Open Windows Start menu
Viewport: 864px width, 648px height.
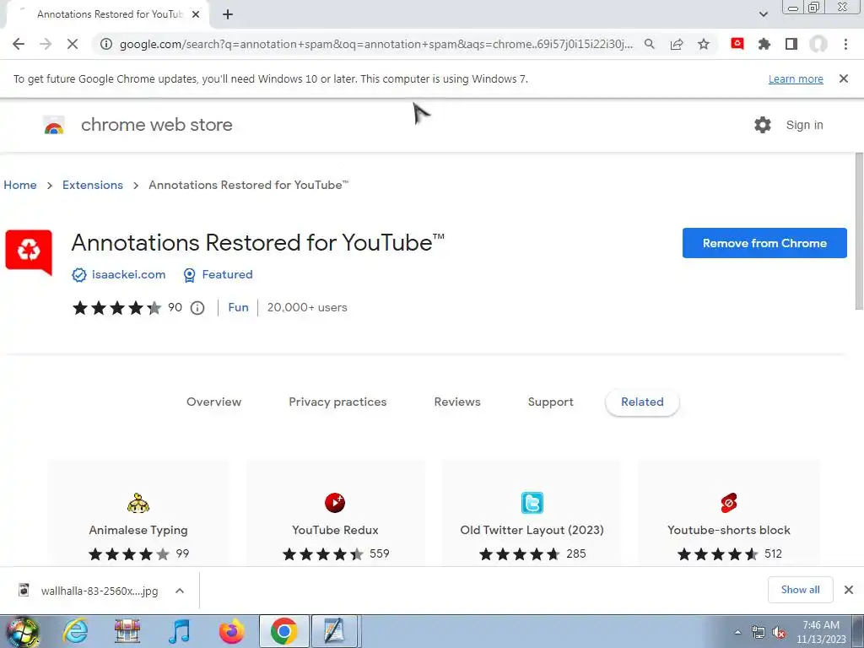point(22,631)
